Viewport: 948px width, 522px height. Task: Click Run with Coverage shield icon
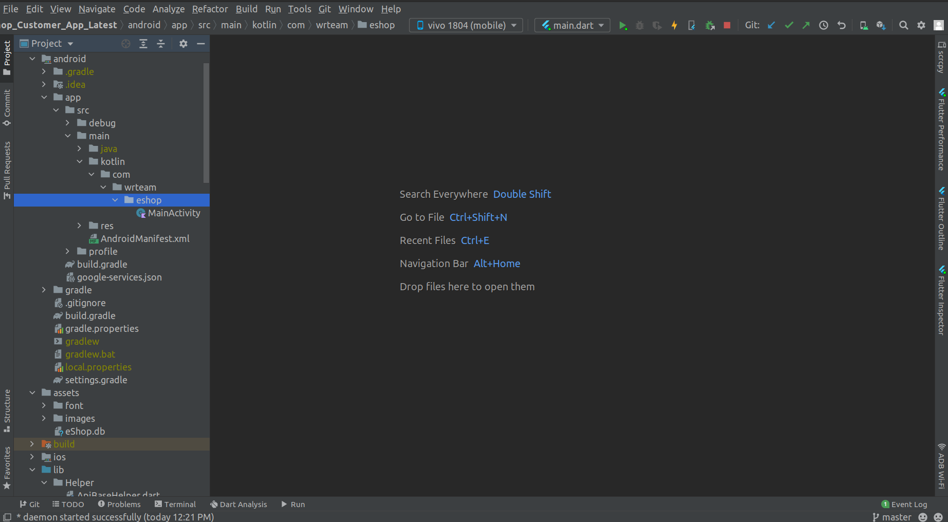(x=657, y=25)
